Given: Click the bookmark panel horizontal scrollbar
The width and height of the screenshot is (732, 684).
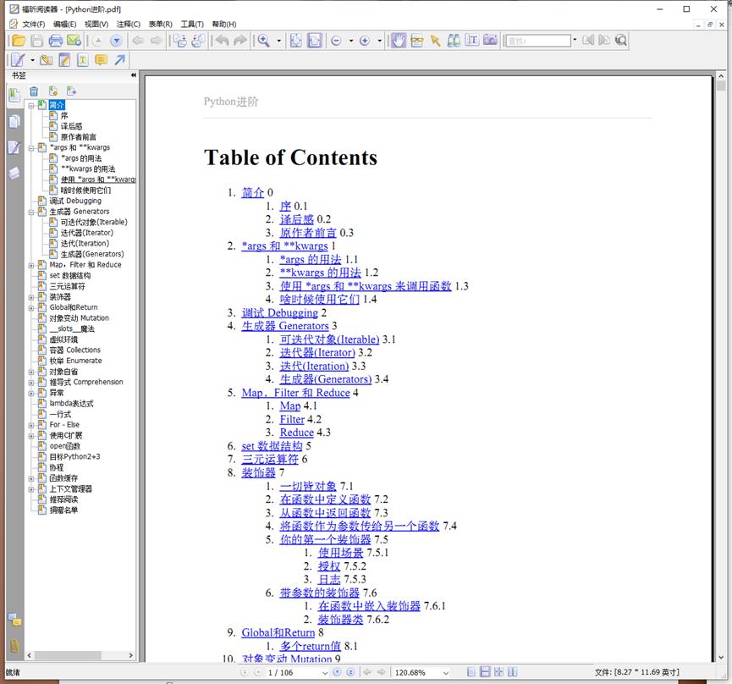Looking at the screenshot, I should [x=67, y=655].
